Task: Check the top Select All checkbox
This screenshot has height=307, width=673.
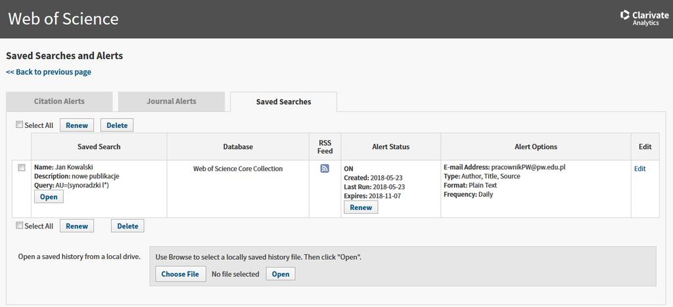Action: coord(19,125)
